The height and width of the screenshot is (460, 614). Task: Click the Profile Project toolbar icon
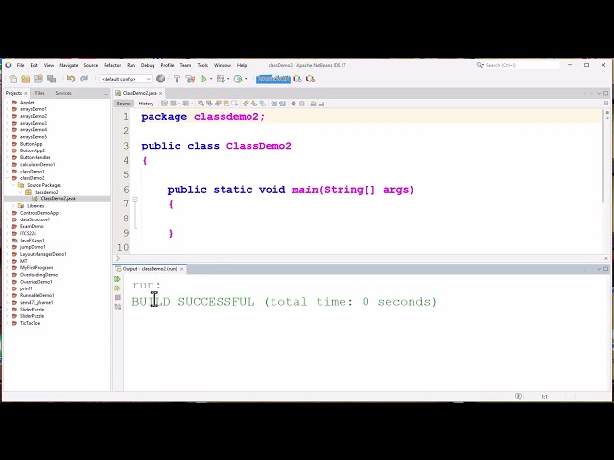[x=238, y=79]
